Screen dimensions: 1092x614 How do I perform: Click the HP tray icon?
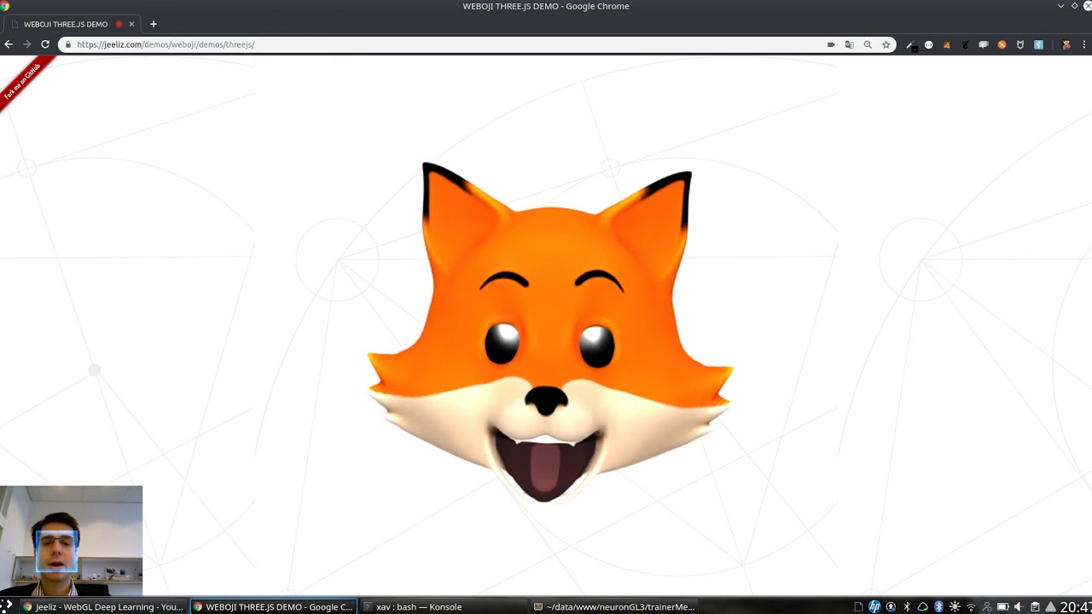point(874,606)
